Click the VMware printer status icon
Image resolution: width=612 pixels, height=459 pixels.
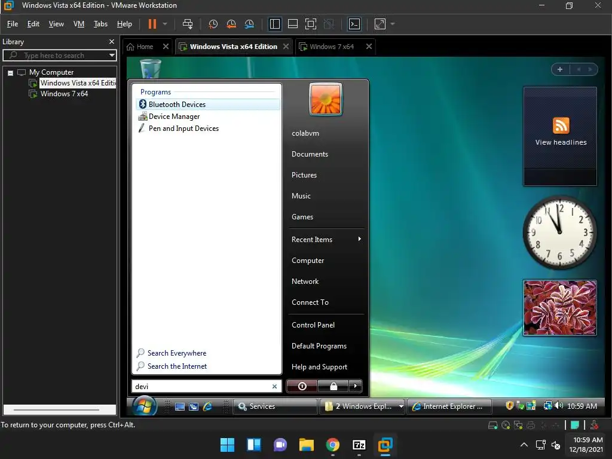pos(531,426)
